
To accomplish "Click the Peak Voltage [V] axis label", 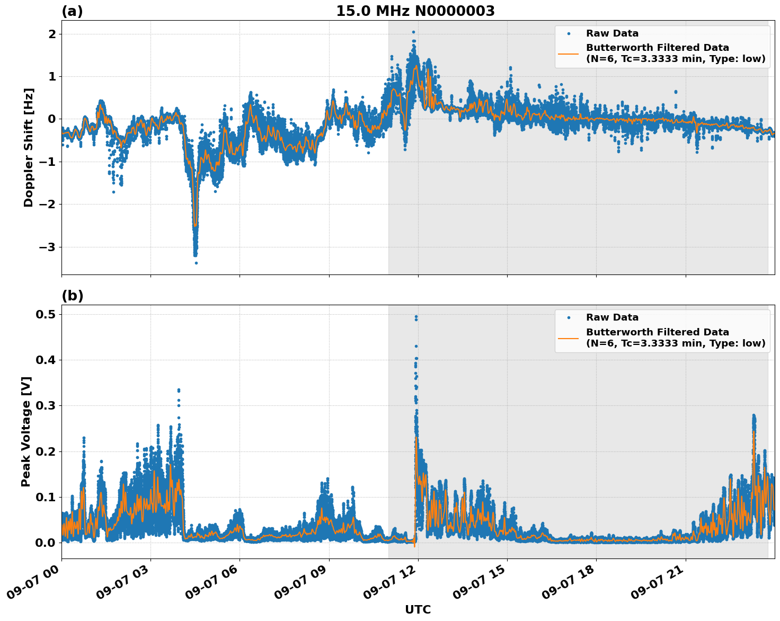I will 26,430.
